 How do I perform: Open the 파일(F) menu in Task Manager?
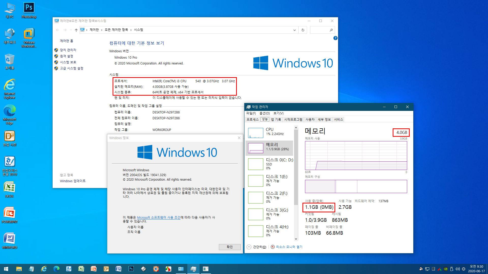251,113
